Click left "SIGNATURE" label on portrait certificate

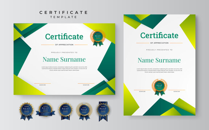142,91
